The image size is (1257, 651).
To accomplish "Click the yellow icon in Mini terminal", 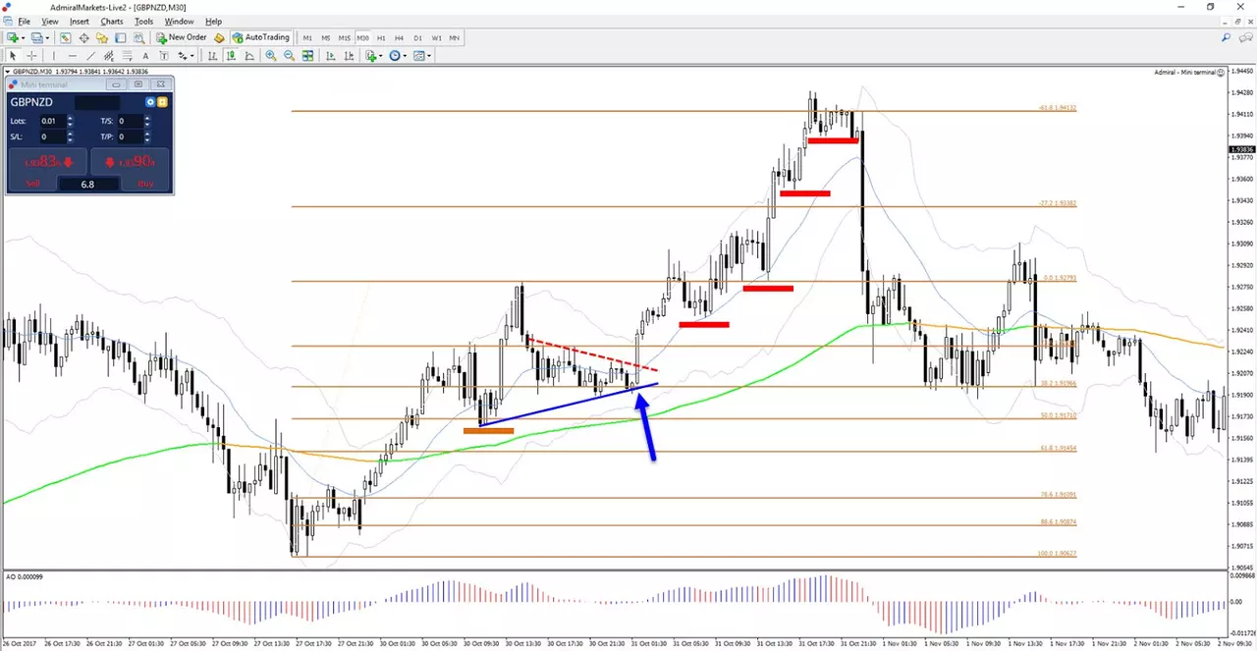I will coord(162,102).
